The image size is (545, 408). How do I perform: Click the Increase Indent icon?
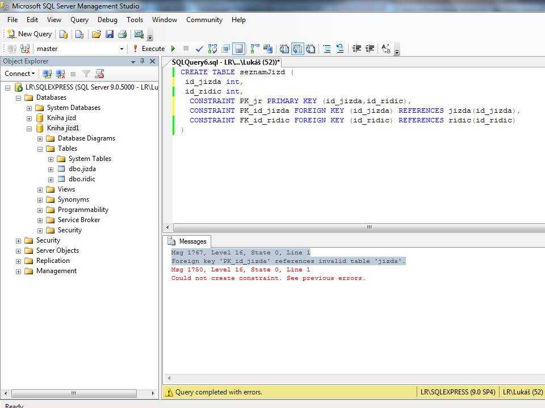(x=370, y=49)
